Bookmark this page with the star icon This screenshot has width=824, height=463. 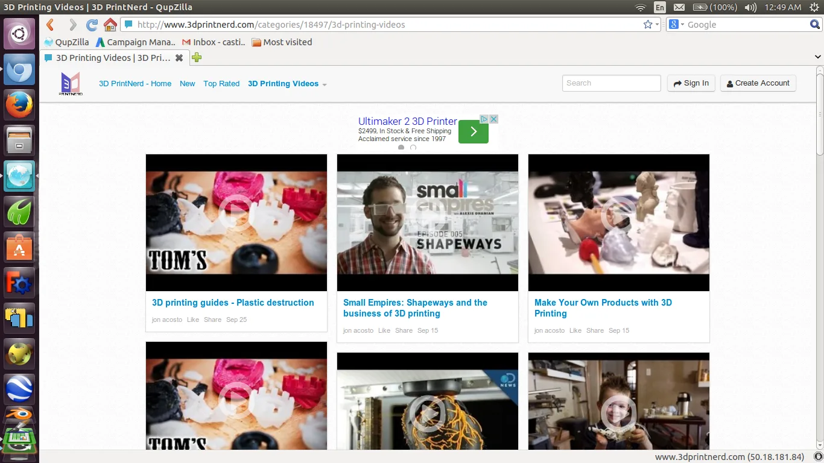tap(648, 25)
